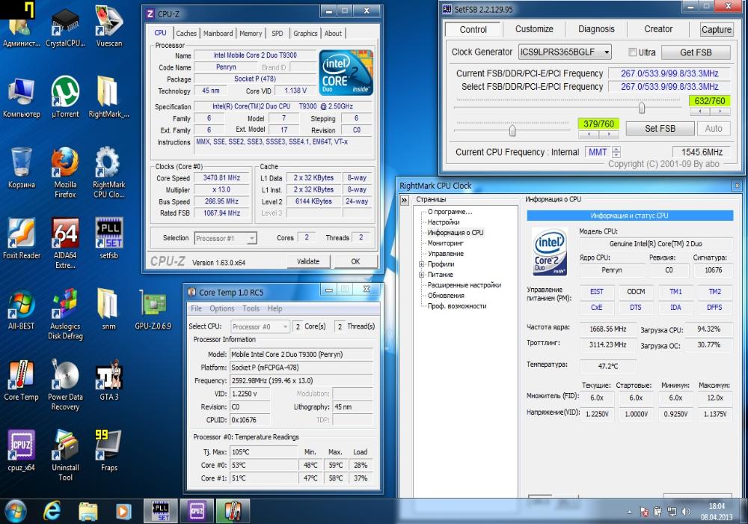Open the Memory tab in CPU-Z
Viewport: 748px width, 524px height.
251,34
